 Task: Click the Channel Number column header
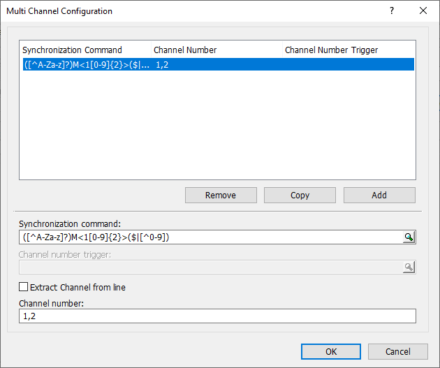217,50
